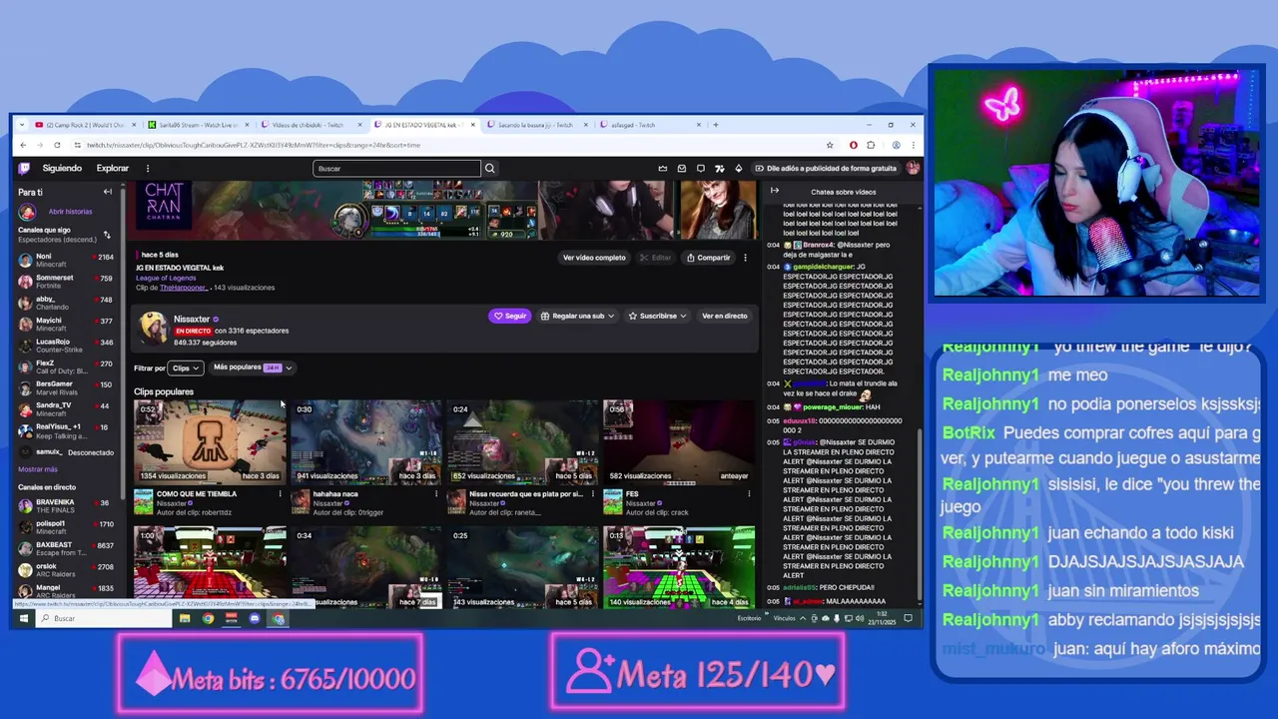Open the Opera extension icon

tap(854, 145)
